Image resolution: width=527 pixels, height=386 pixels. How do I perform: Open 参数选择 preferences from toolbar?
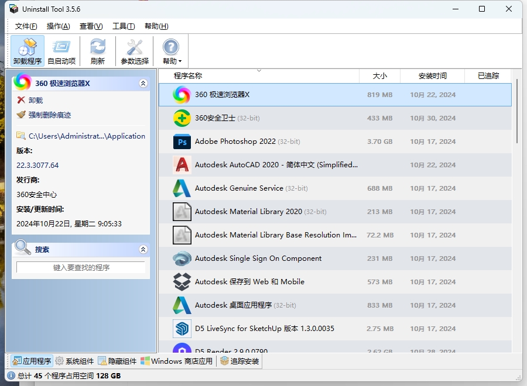point(135,51)
